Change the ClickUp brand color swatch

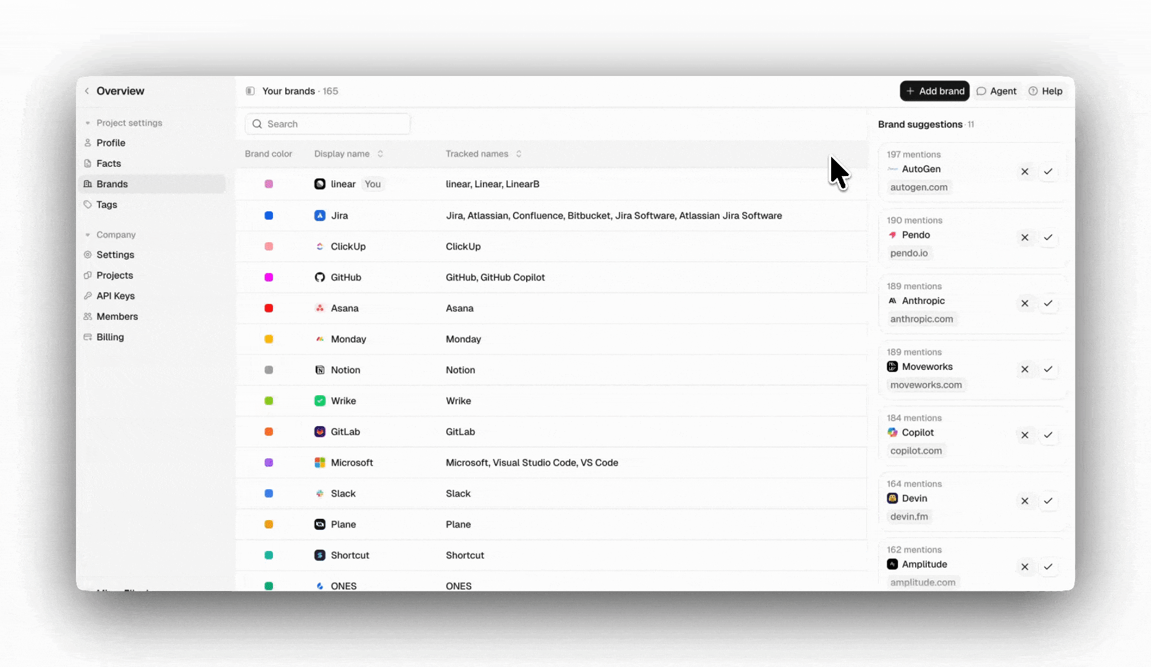(269, 246)
